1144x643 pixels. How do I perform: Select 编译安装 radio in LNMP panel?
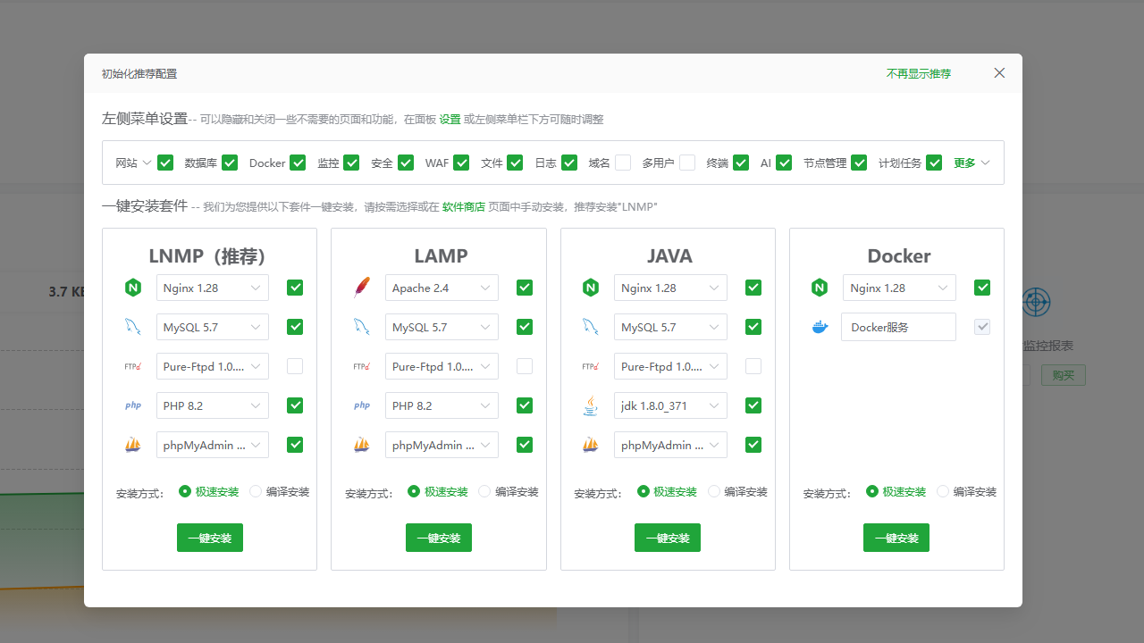[256, 491]
